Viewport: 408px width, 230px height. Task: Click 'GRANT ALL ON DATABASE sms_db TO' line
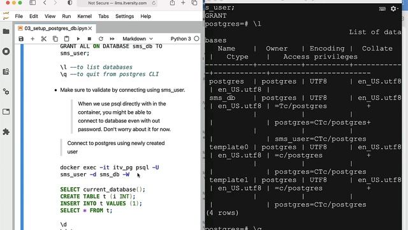111,47
